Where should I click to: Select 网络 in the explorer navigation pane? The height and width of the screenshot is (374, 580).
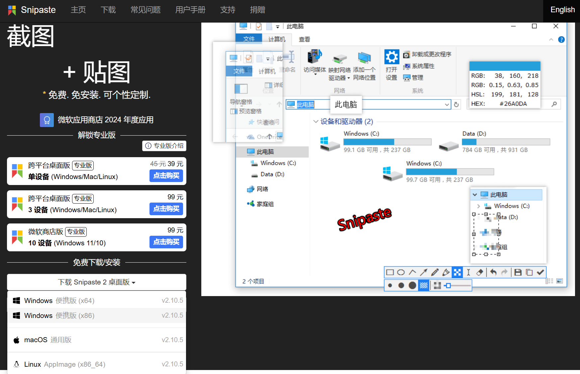coord(262,189)
